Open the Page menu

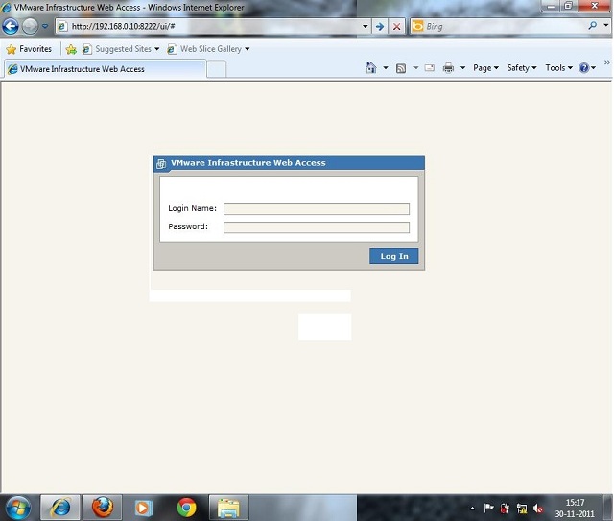coord(485,68)
